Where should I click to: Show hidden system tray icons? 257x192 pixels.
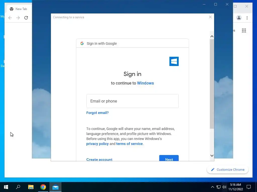coord(212,187)
